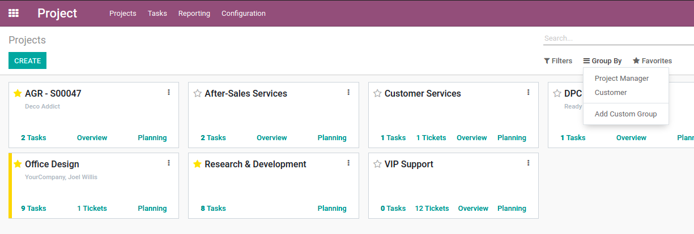The image size is (694, 234).
Task: Open kebab menu on Research & Development card
Action: pos(348,163)
